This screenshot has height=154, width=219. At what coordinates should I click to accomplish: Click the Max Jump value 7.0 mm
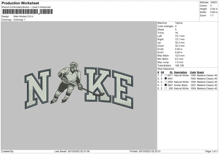179,62
